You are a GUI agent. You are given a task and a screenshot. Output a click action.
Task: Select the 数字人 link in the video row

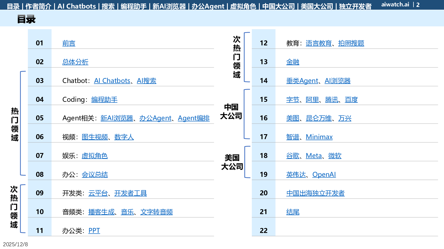(124, 137)
